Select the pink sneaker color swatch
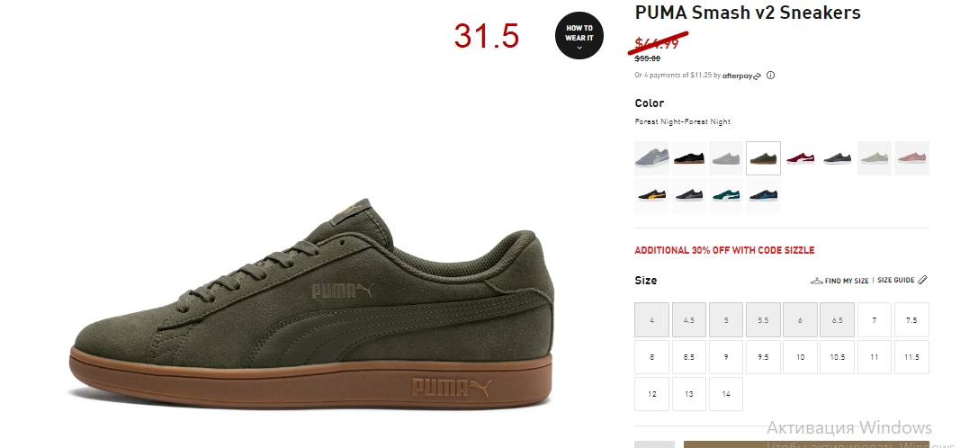960x448 pixels. coord(911,158)
